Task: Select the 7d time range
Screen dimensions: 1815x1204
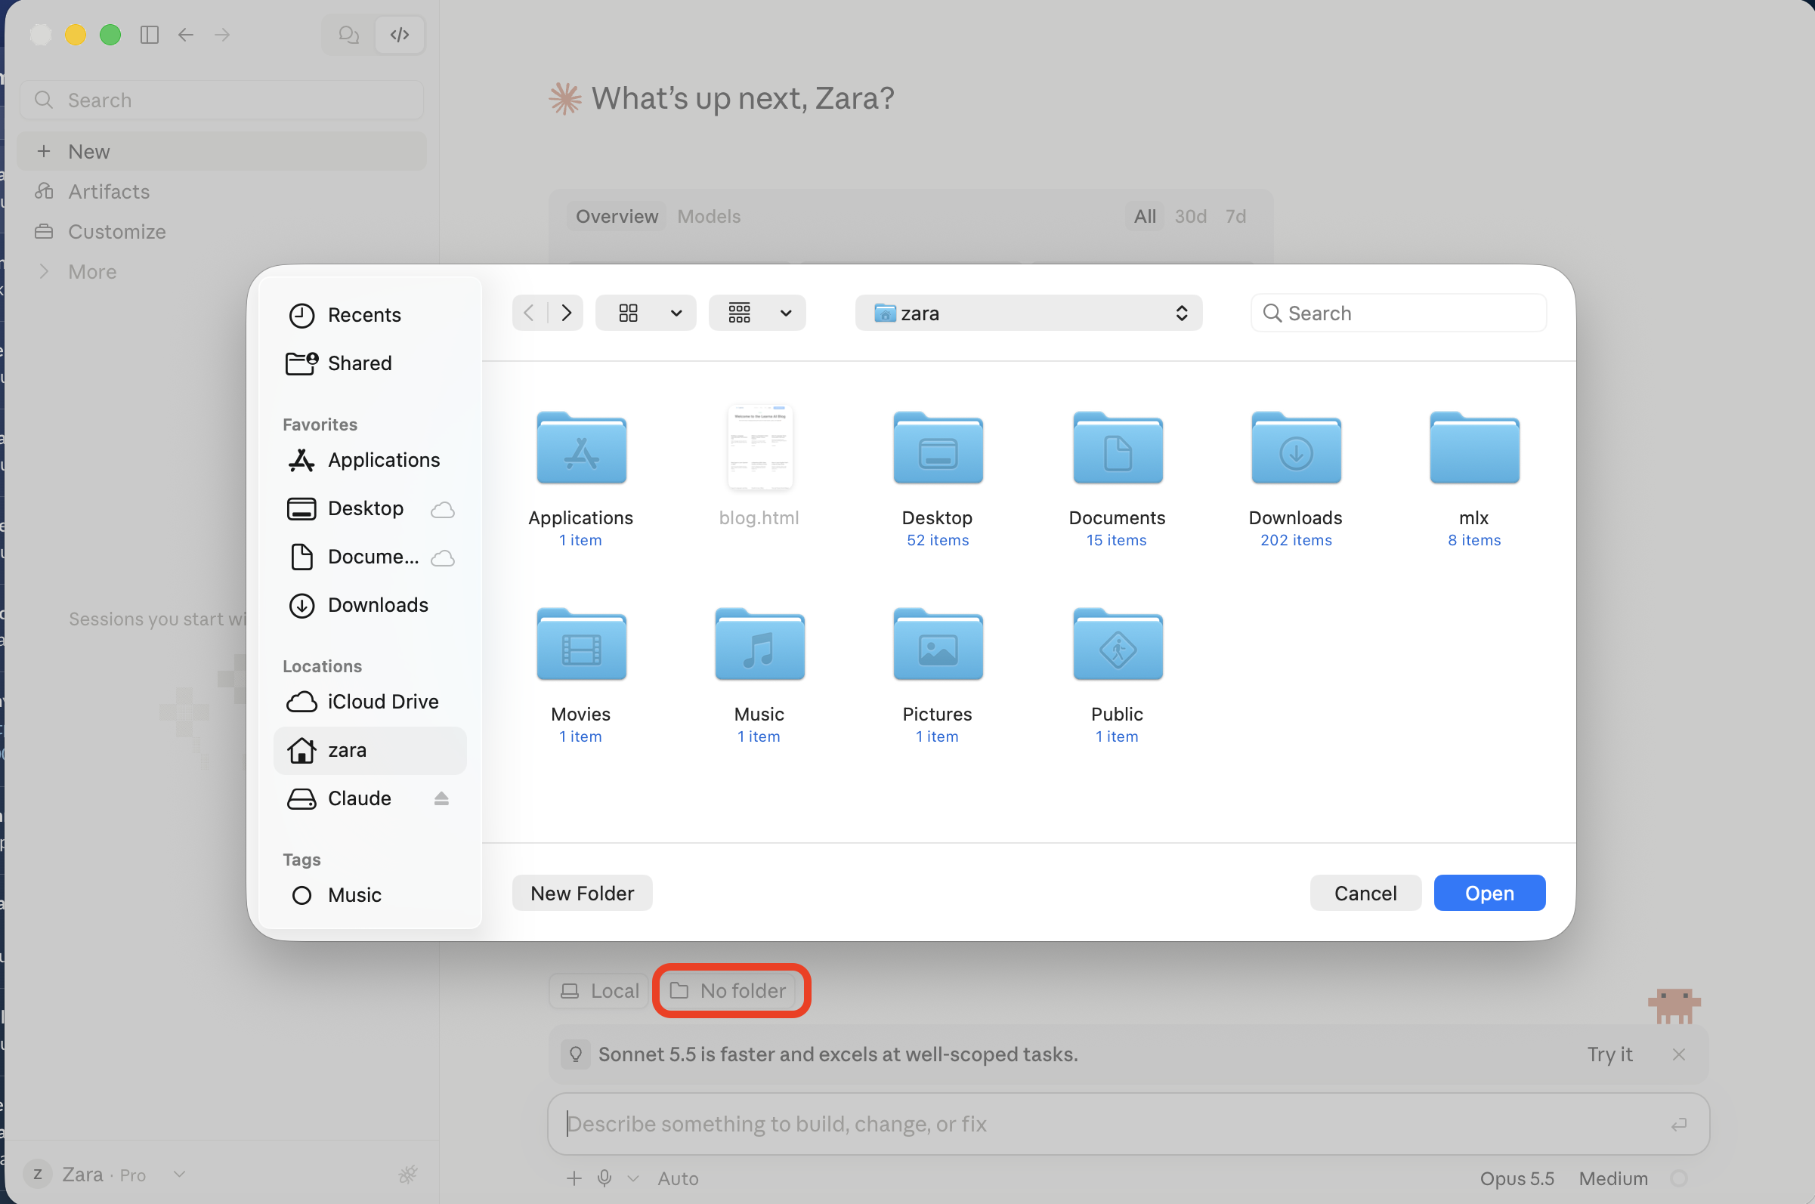Action: click(x=1235, y=217)
